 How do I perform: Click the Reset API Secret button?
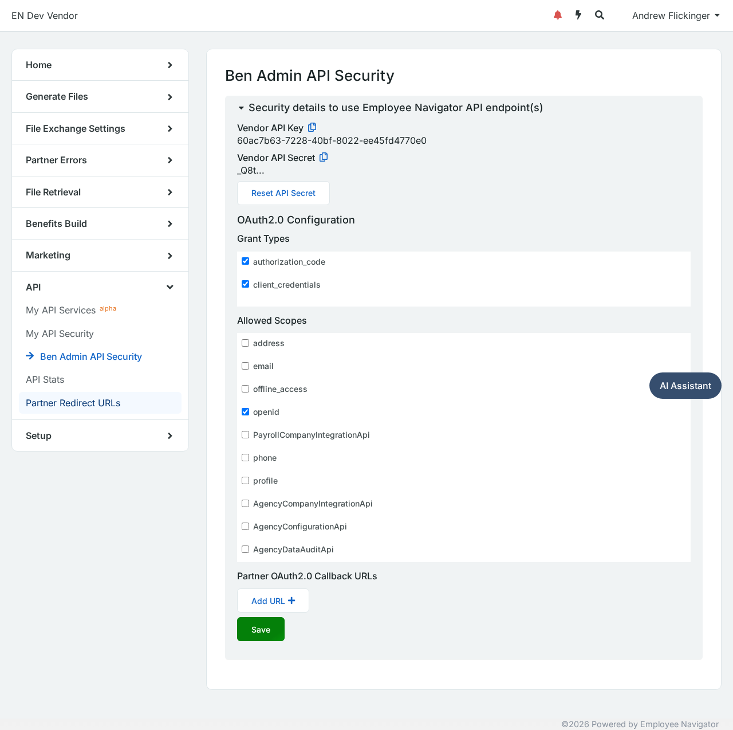[283, 193]
